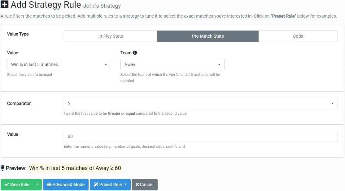Click the info icon next to Team
Screen dimensions: 345x191
[x=135, y=53]
